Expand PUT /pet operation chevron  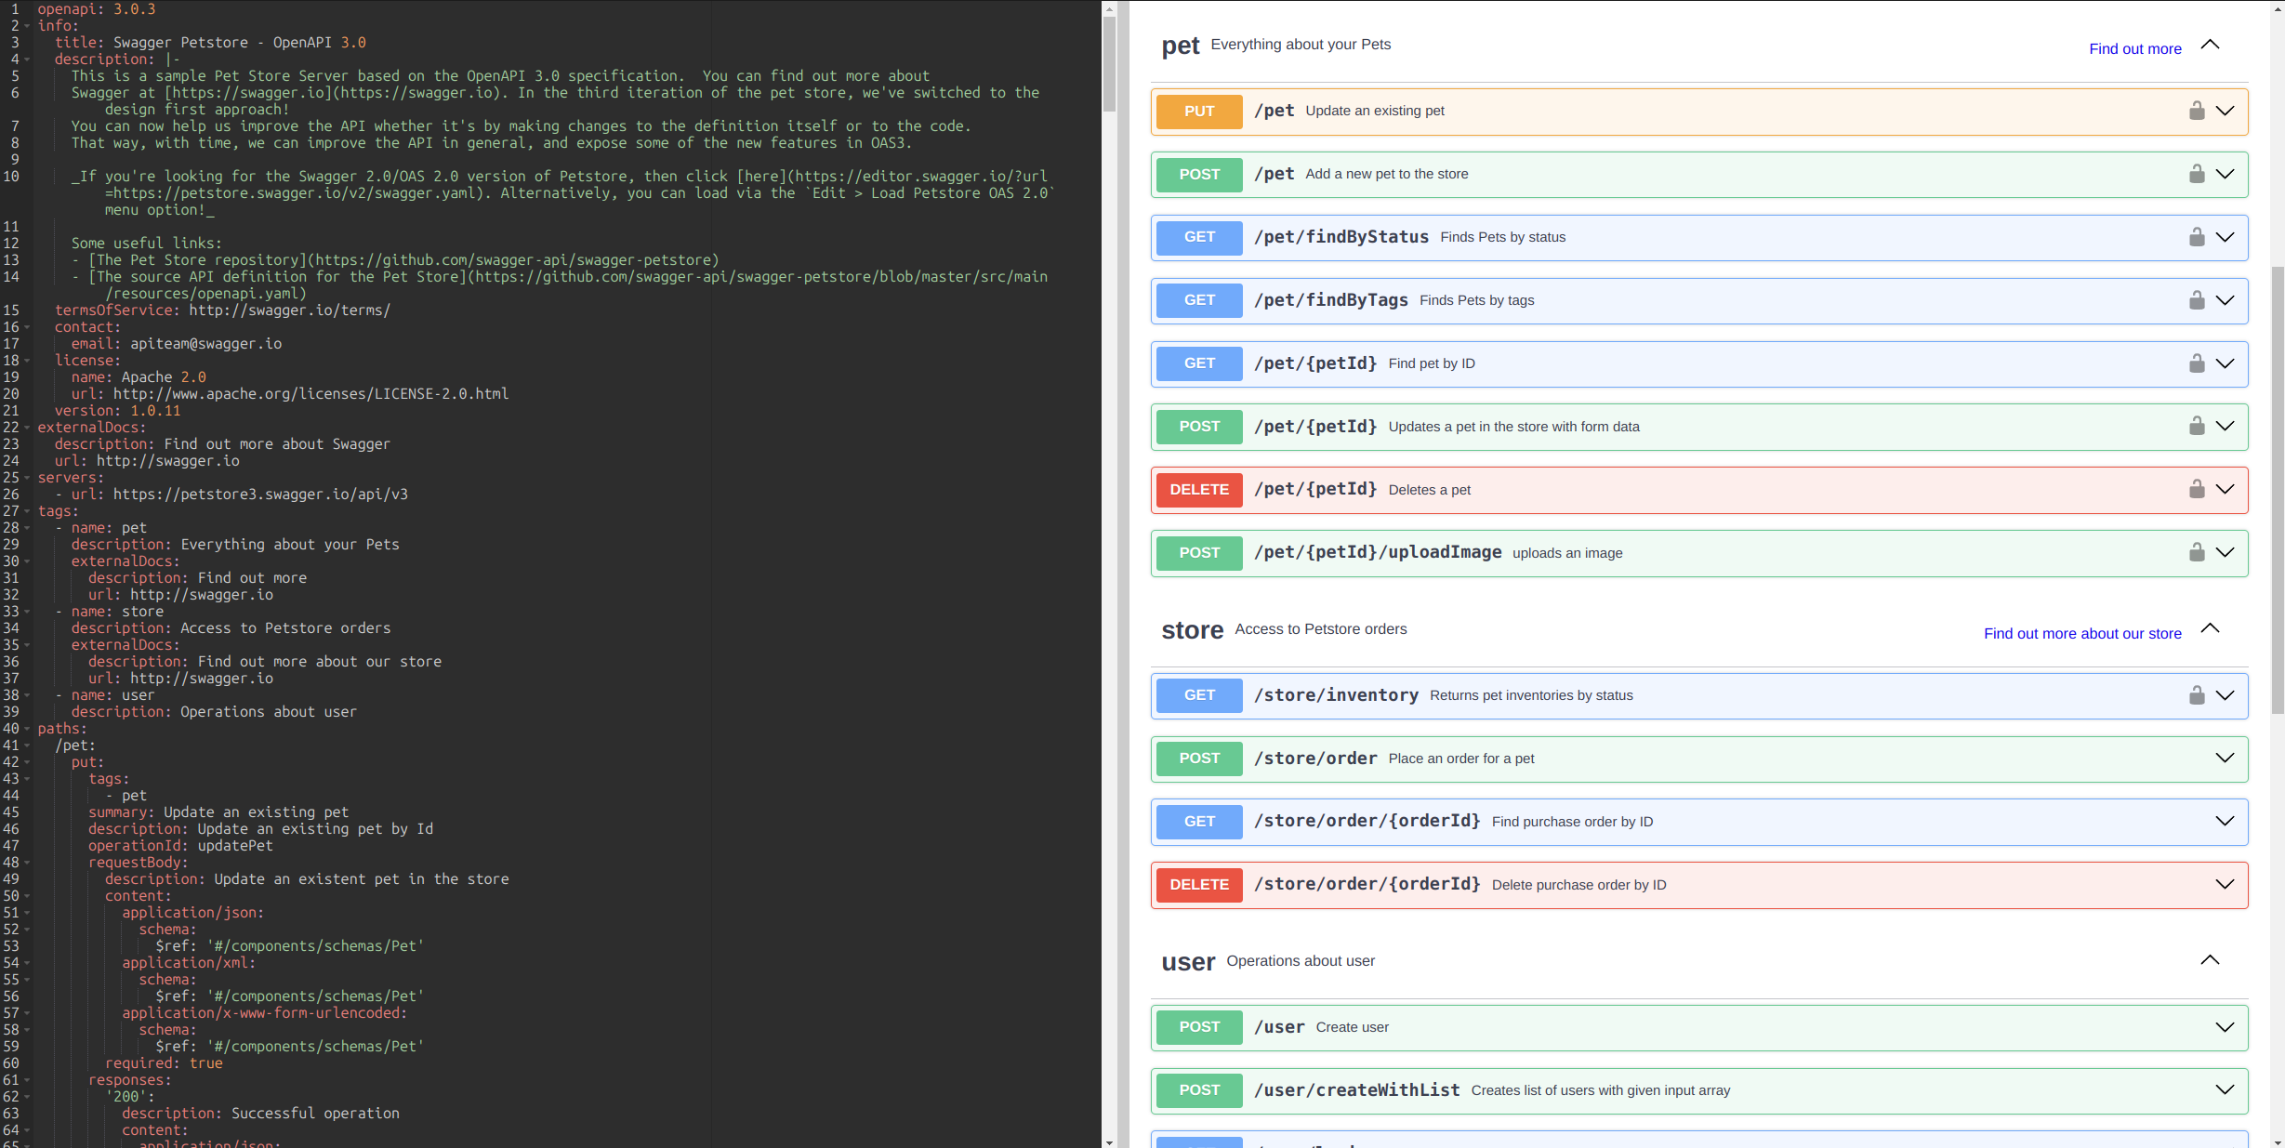click(2225, 111)
